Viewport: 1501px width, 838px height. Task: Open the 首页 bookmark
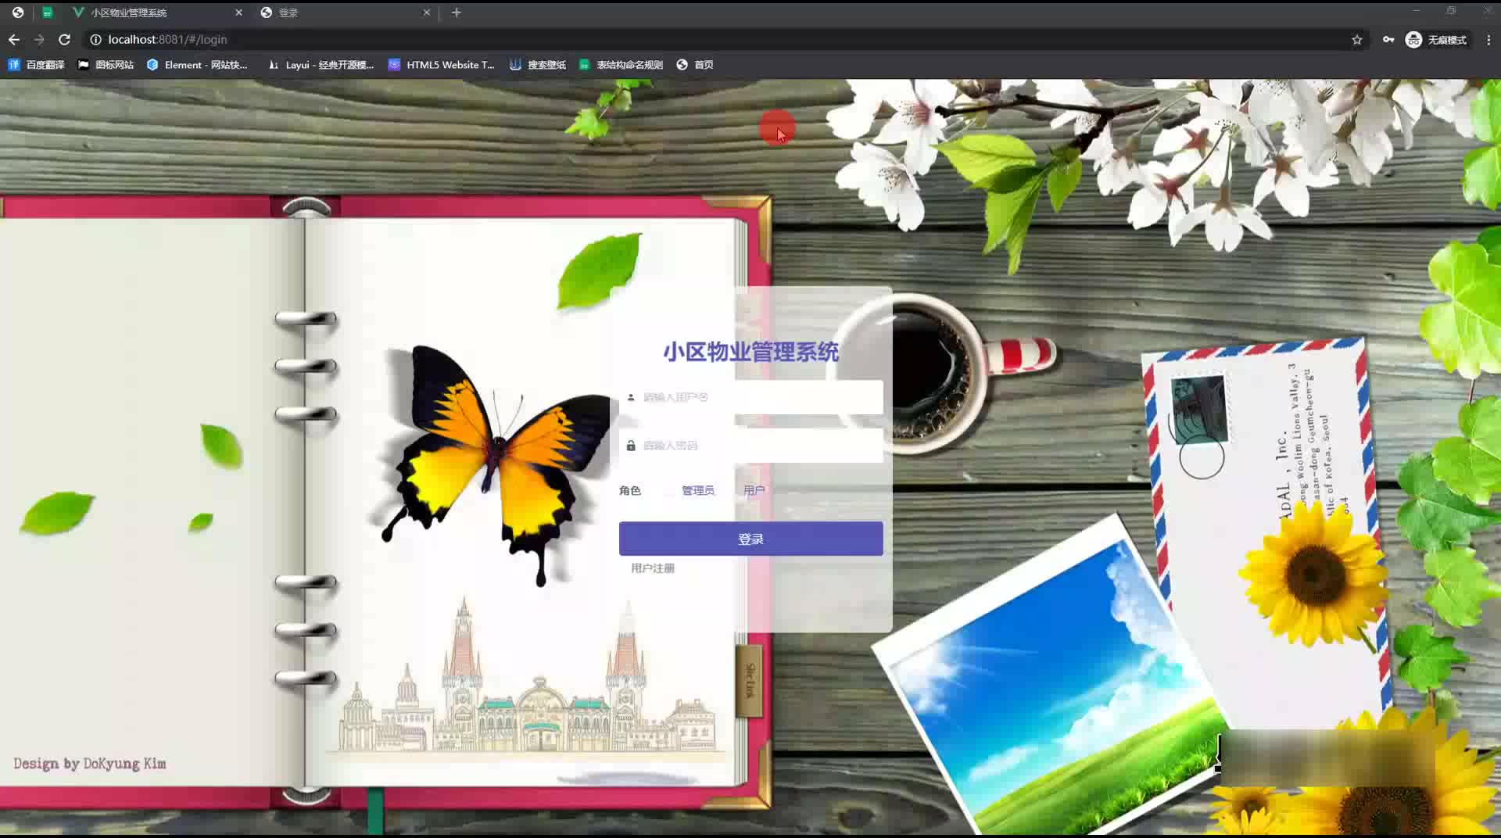[695, 65]
